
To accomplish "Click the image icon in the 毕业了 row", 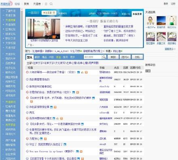I will coord(65,145).
